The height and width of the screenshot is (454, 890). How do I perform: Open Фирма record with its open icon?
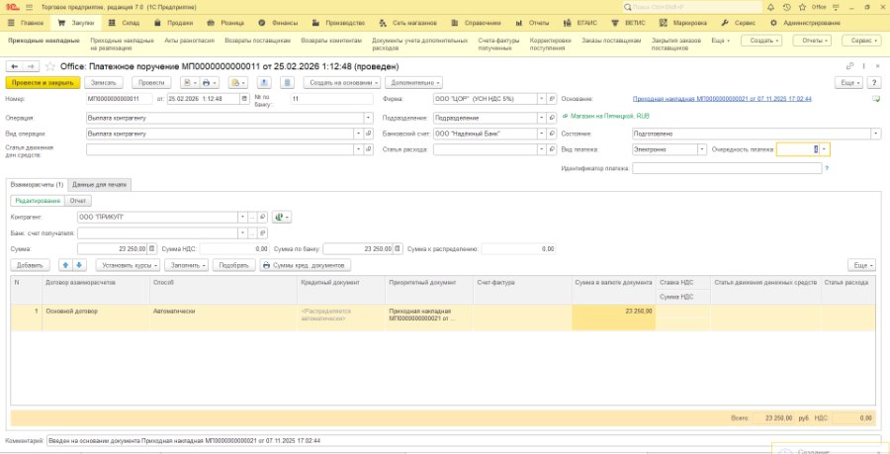[x=552, y=99]
